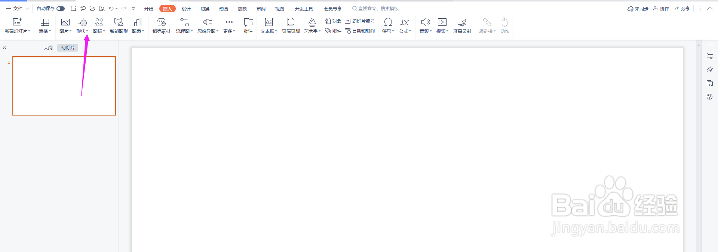Screen dimensions: 718x252
Task: Switch to the Animation (动画) tab
Action: [224, 9]
